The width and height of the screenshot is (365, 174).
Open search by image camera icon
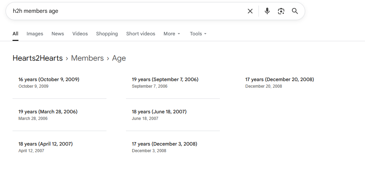(x=281, y=11)
